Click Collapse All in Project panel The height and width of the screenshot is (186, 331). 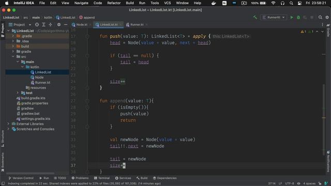[51, 25]
